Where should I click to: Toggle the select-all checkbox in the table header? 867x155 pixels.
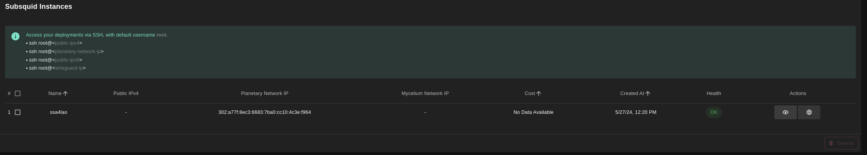[x=17, y=93]
